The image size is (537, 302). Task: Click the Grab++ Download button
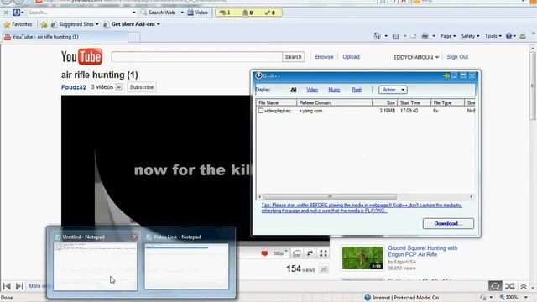448,224
